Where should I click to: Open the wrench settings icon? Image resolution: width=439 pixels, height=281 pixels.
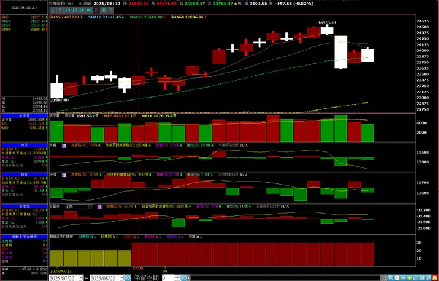pyautogui.click(x=428, y=278)
